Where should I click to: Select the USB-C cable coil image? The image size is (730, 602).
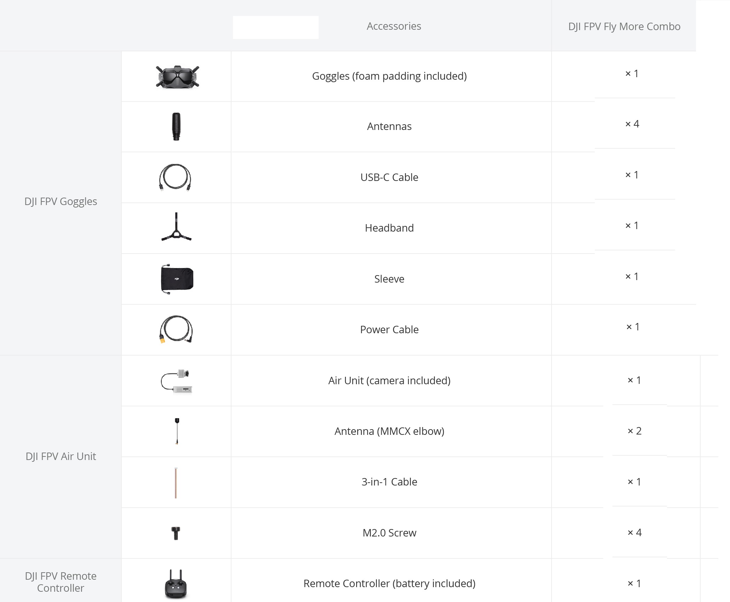[x=175, y=177]
